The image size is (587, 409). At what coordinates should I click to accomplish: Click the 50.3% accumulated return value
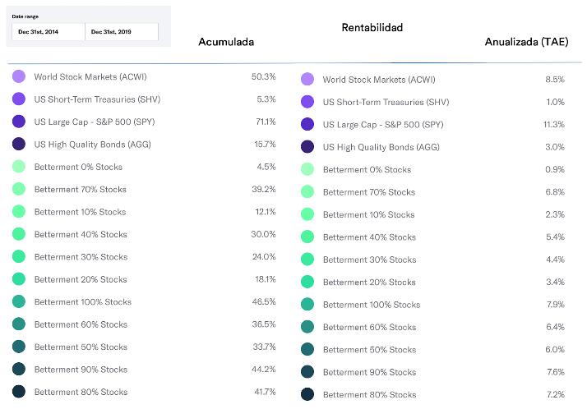click(264, 76)
